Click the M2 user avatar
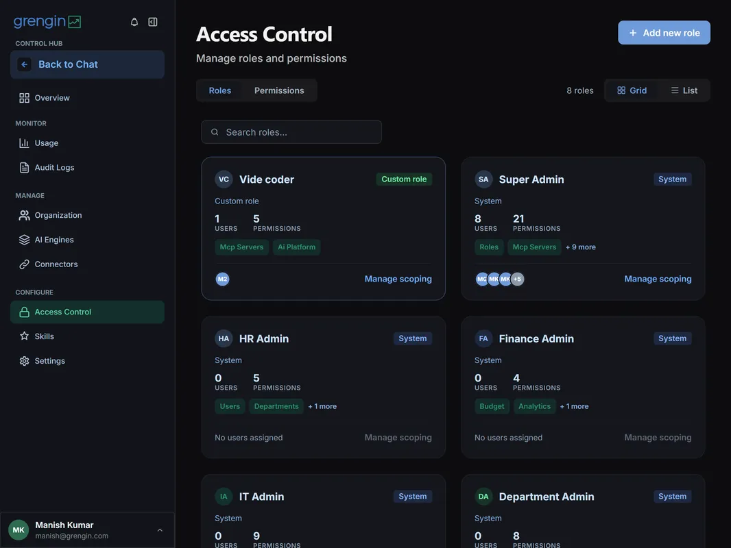This screenshot has height=548, width=731. (222, 279)
